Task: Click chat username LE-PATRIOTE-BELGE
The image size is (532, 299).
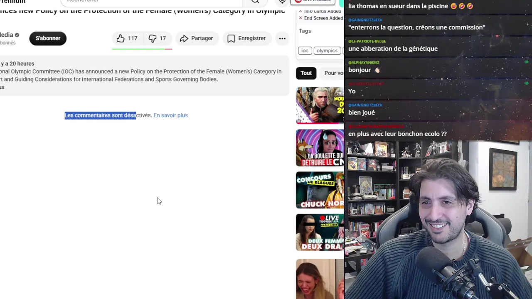Action: click(x=367, y=41)
